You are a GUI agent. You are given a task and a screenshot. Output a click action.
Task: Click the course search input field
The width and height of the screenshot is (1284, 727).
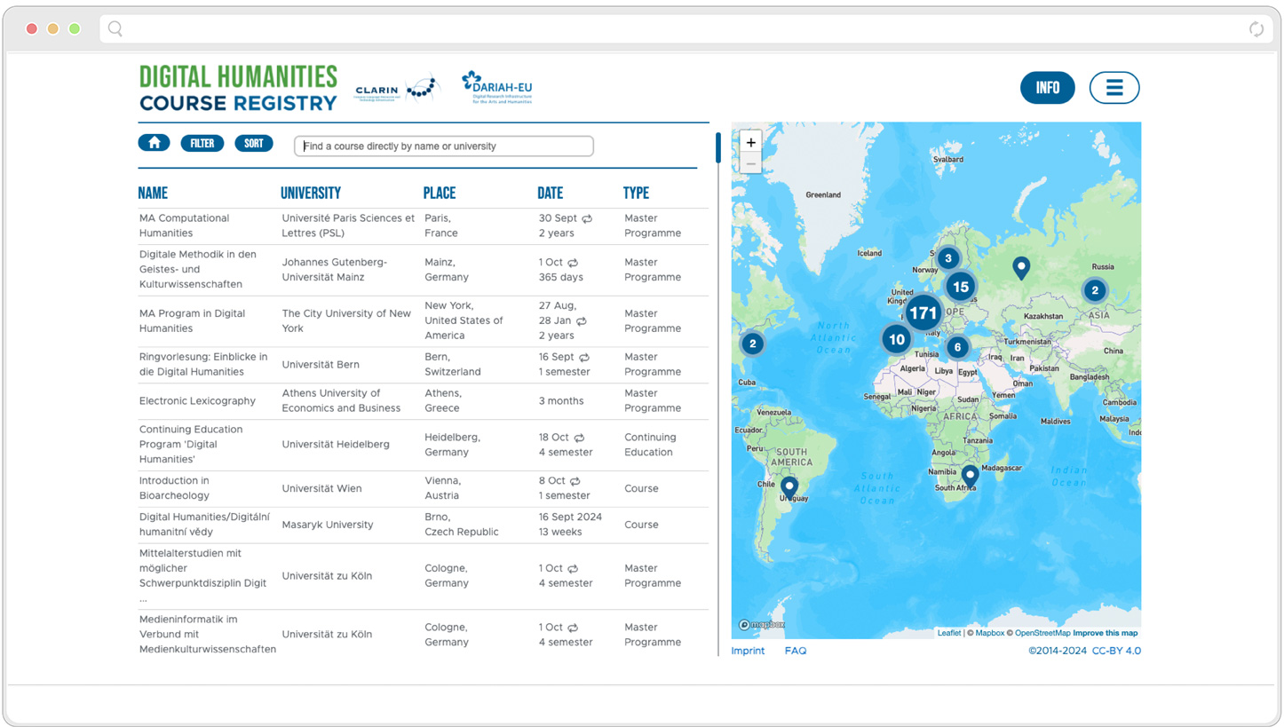point(444,146)
